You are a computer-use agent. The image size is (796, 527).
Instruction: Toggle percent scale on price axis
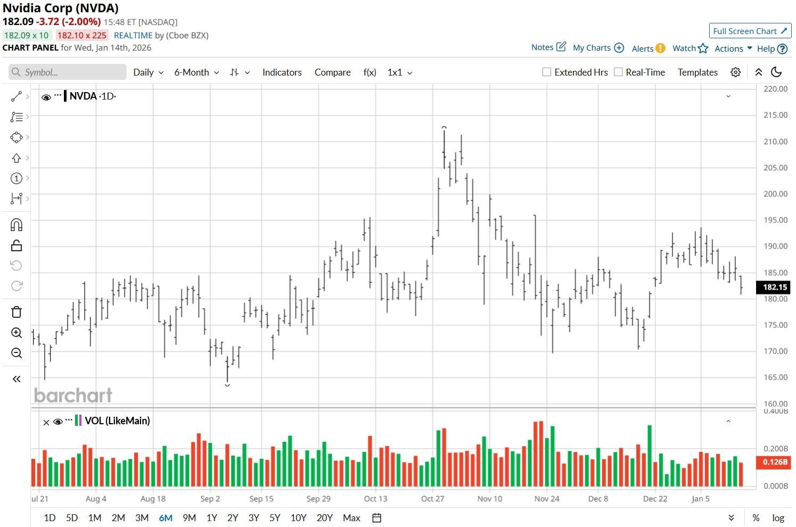(x=756, y=518)
